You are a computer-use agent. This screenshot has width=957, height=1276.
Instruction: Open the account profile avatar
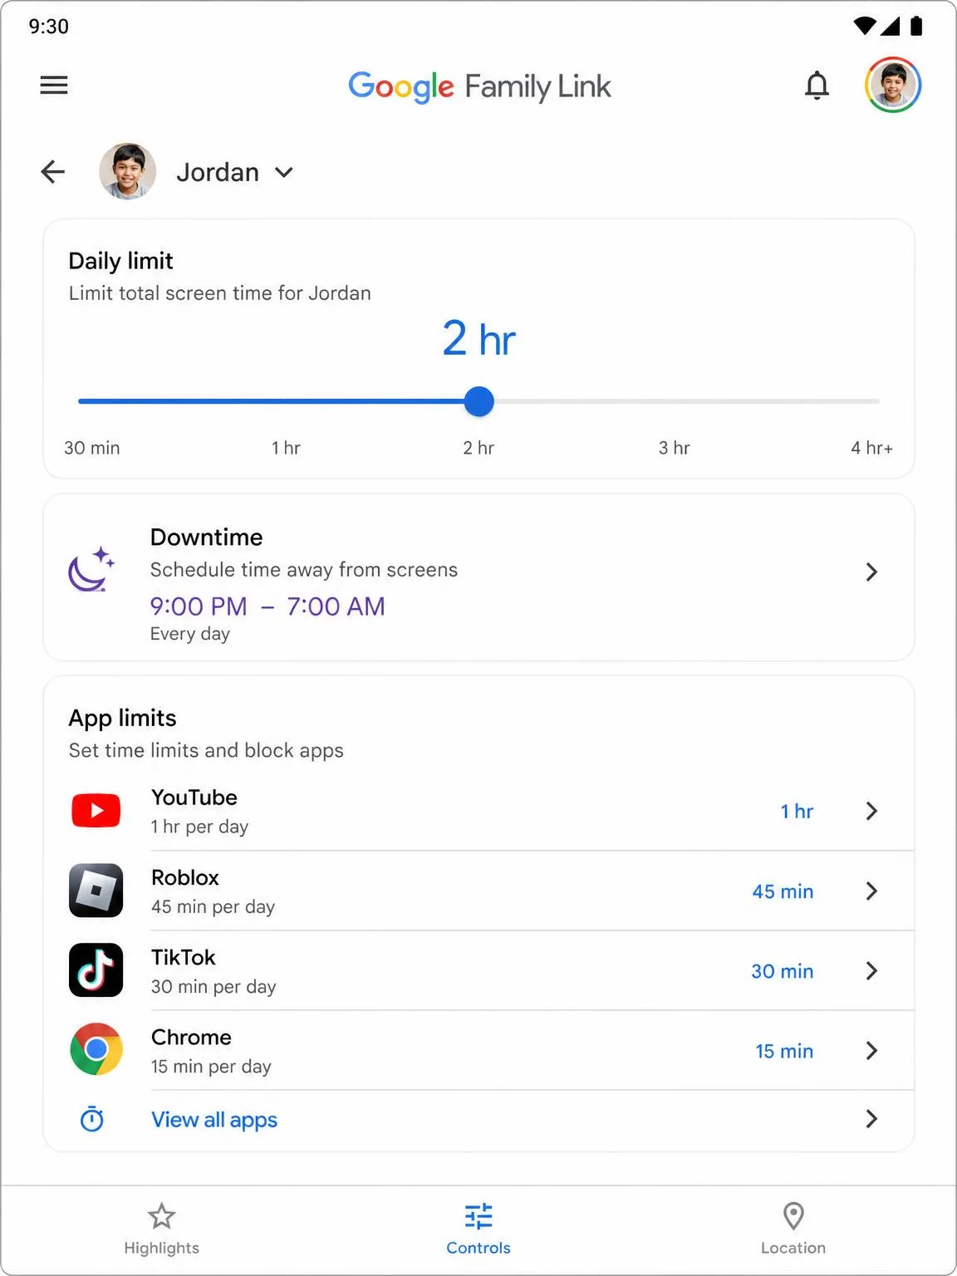[x=893, y=85]
